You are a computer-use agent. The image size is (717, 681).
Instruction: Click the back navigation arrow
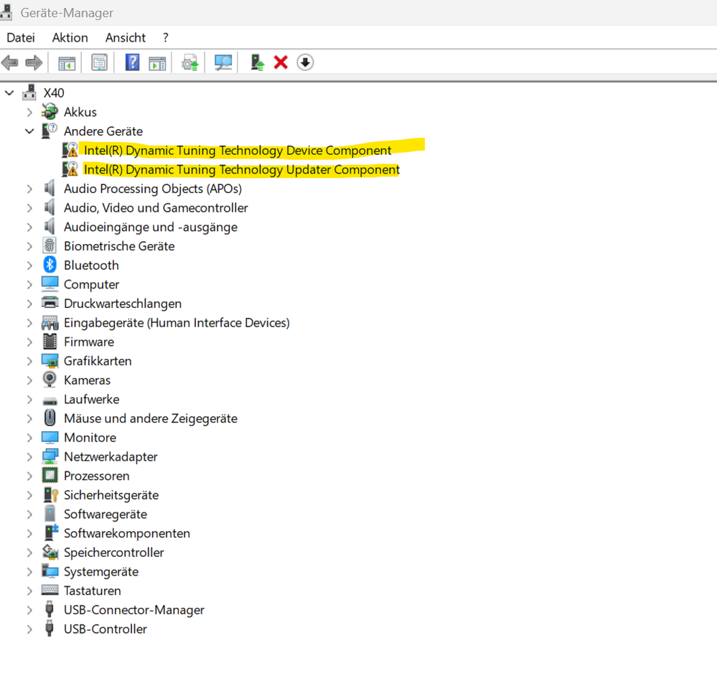click(x=10, y=62)
